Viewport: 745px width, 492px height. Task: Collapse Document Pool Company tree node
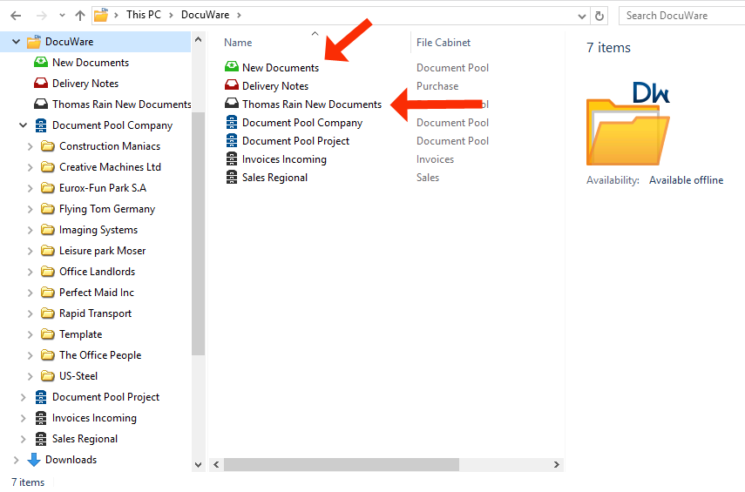click(24, 125)
